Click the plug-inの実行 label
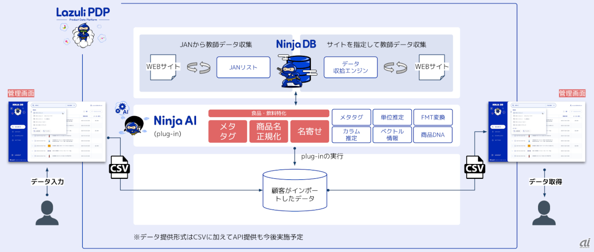The image size is (594, 252). click(x=322, y=156)
